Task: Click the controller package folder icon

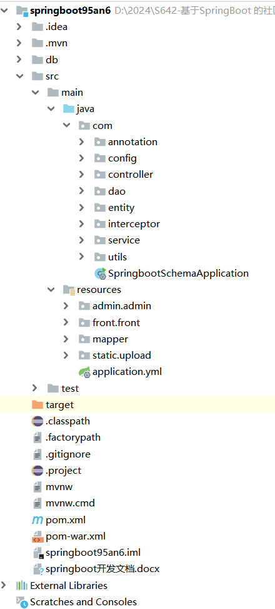Action: pos(99,175)
